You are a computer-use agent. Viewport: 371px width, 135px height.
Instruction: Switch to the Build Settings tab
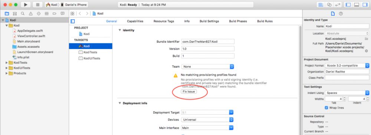click(x=209, y=21)
